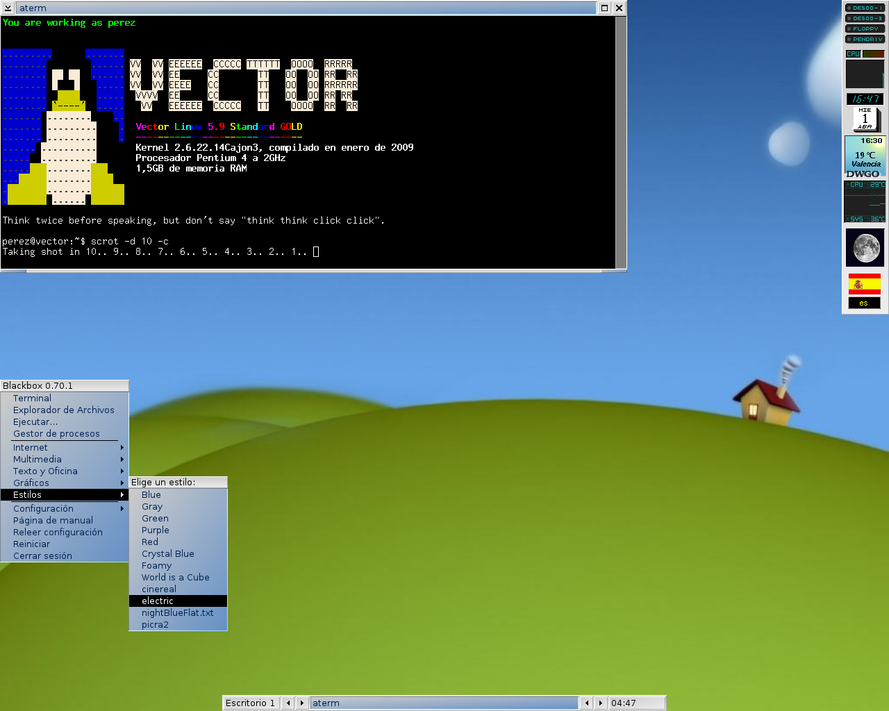Click the 'Vector Linux 5.9 Standard GOLD' text
The height and width of the screenshot is (711, 889).
pyautogui.click(x=219, y=127)
